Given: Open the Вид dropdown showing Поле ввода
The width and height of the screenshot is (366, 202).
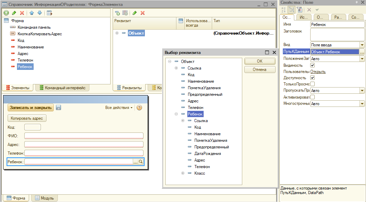Looking at the screenshot, I should pyautogui.click(x=362, y=45).
